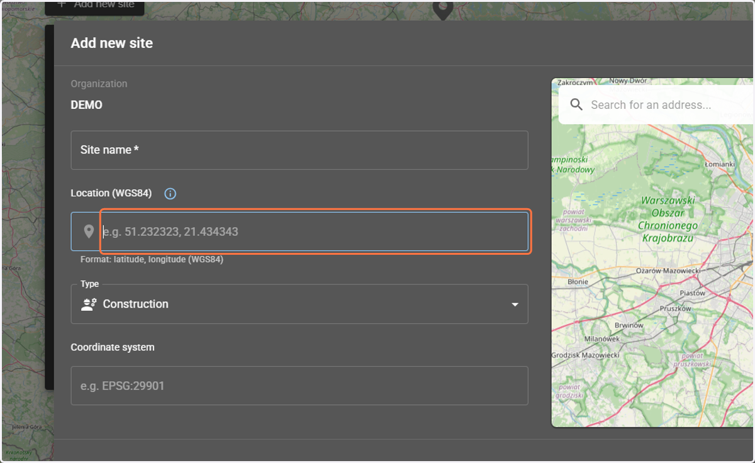Click the search magnifier icon on the map
This screenshot has width=755, height=463.
point(576,104)
